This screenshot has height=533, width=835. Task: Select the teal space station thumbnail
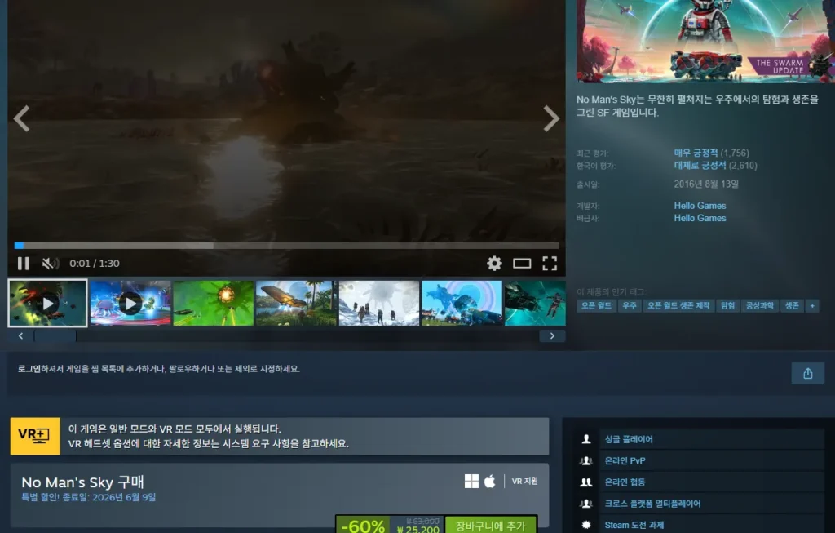point(535,304)
